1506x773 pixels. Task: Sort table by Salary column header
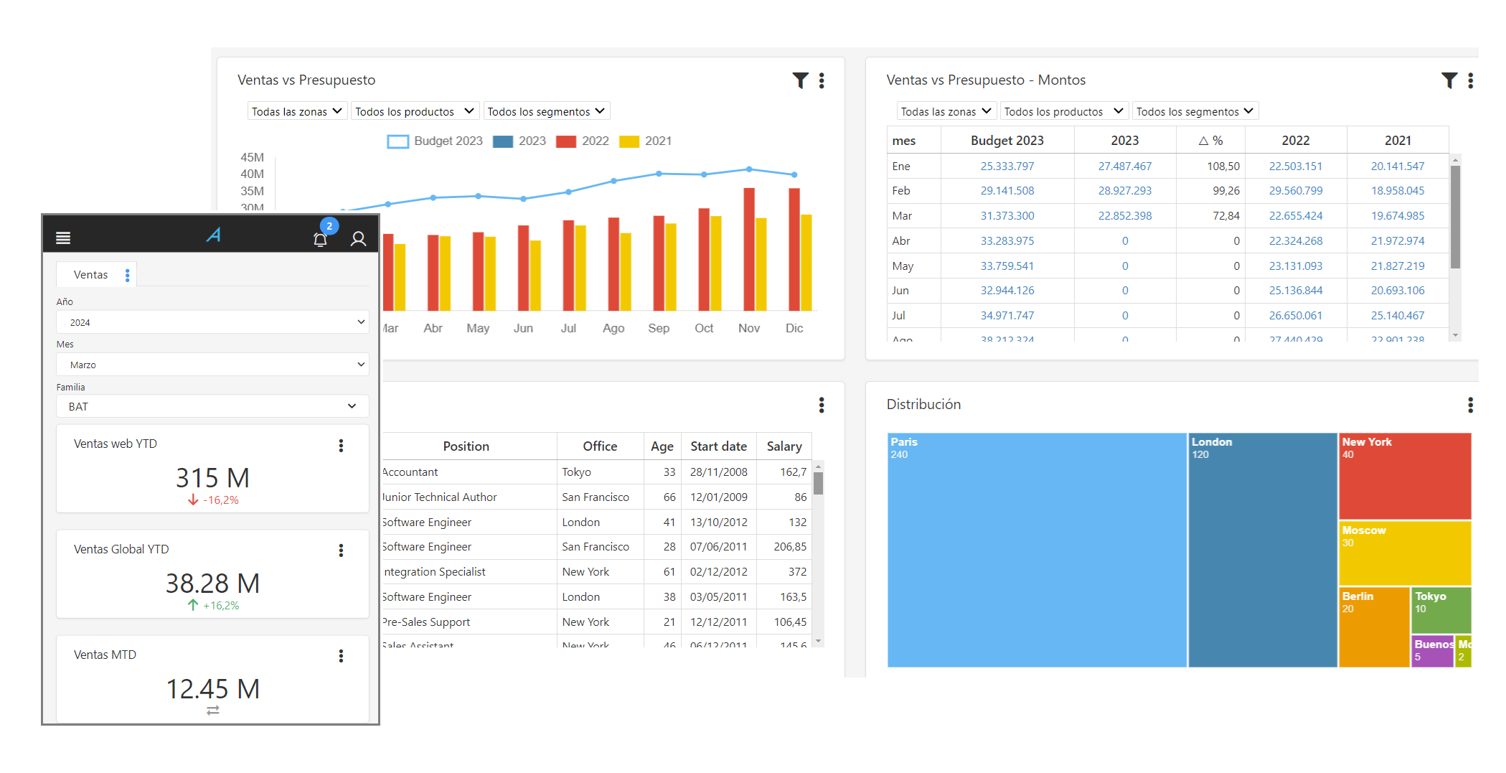tap(783, 446)
